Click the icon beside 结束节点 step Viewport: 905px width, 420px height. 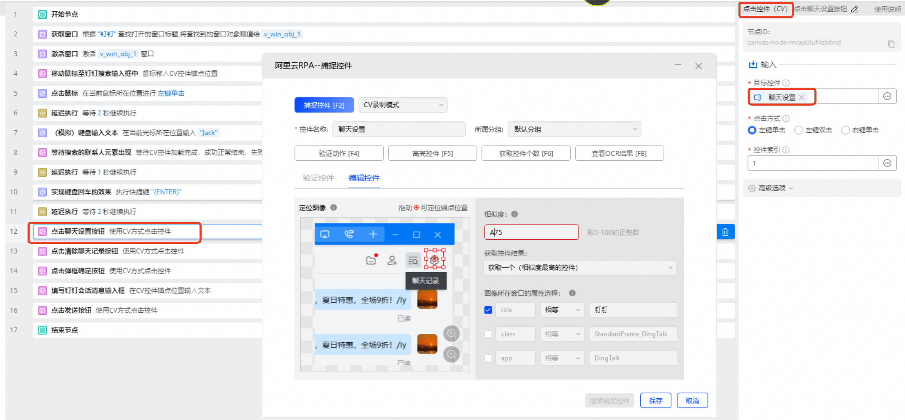click(42, 330)
